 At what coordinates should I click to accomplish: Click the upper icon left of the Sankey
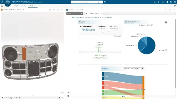(68, 93)
